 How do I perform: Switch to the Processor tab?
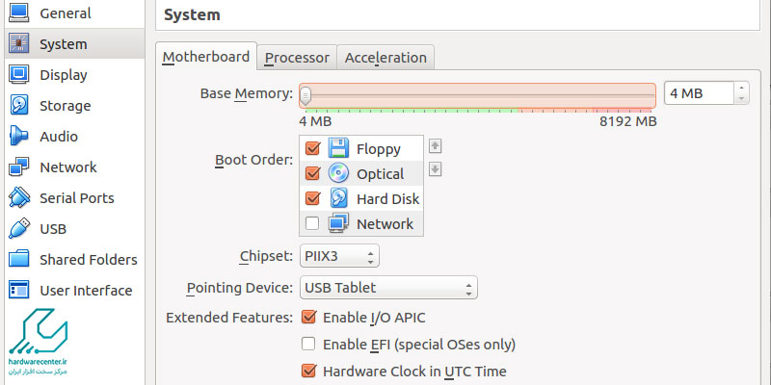point(298,58)
